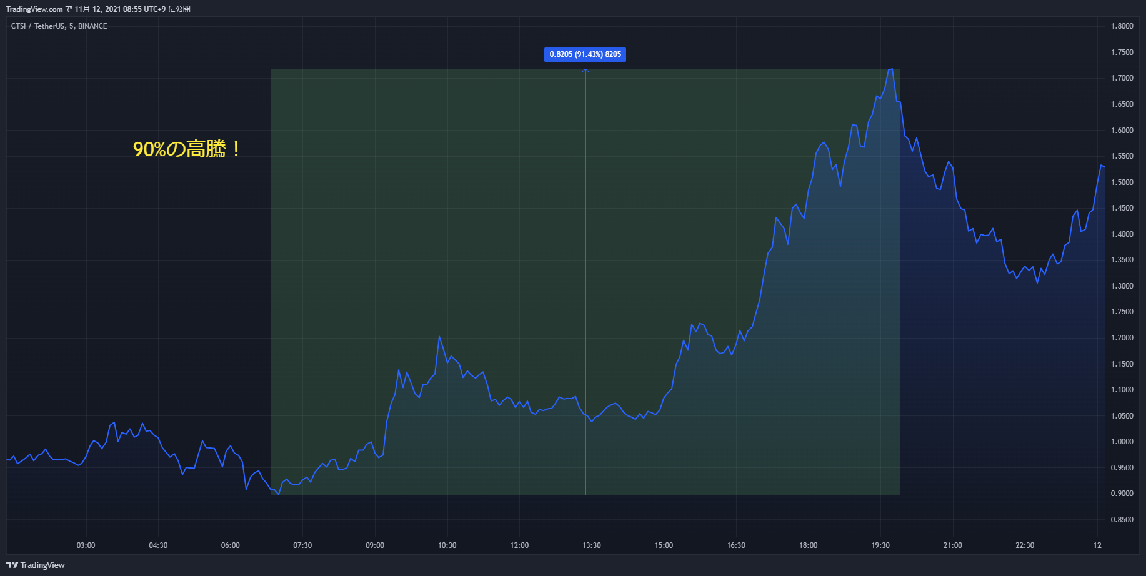Click the 18:00 time axis label
This screenshot has width=1146, height=576.
pyautogui.click(x=809, y=545)
